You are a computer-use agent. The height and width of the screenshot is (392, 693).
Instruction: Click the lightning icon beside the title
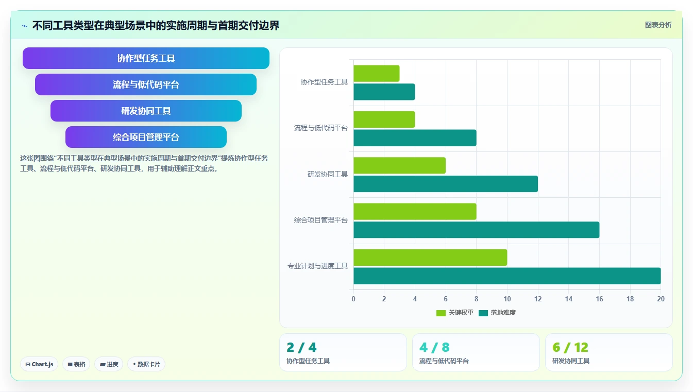(24, 26)
